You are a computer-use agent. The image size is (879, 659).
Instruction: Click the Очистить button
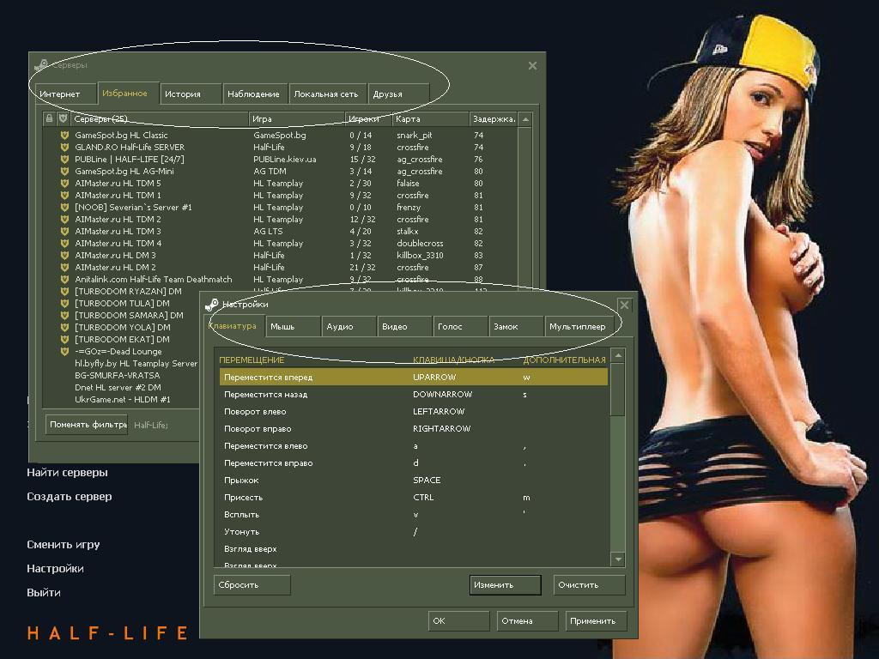(x=589, y=584)
